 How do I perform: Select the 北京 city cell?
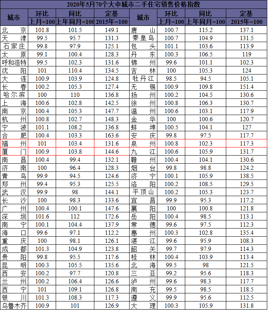pos(14,30)
